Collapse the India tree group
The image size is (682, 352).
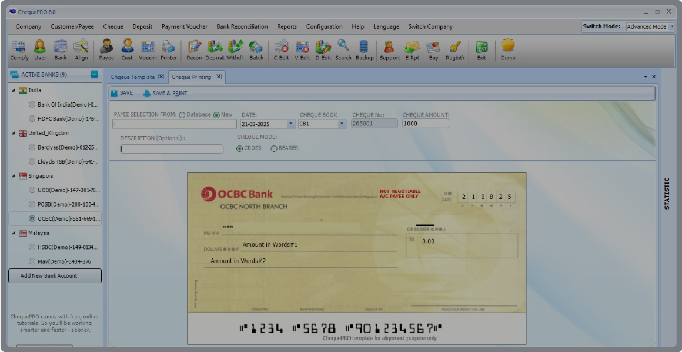click(x=13, y=90)
